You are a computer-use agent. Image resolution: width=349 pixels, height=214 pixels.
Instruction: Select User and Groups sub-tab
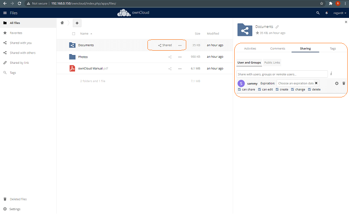[x=249, y=62]
